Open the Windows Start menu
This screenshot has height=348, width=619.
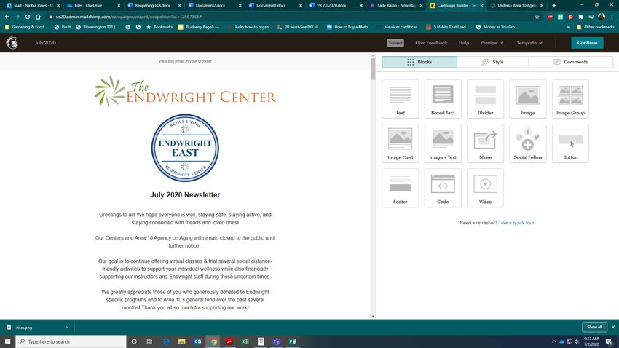(x=7, y=341)
